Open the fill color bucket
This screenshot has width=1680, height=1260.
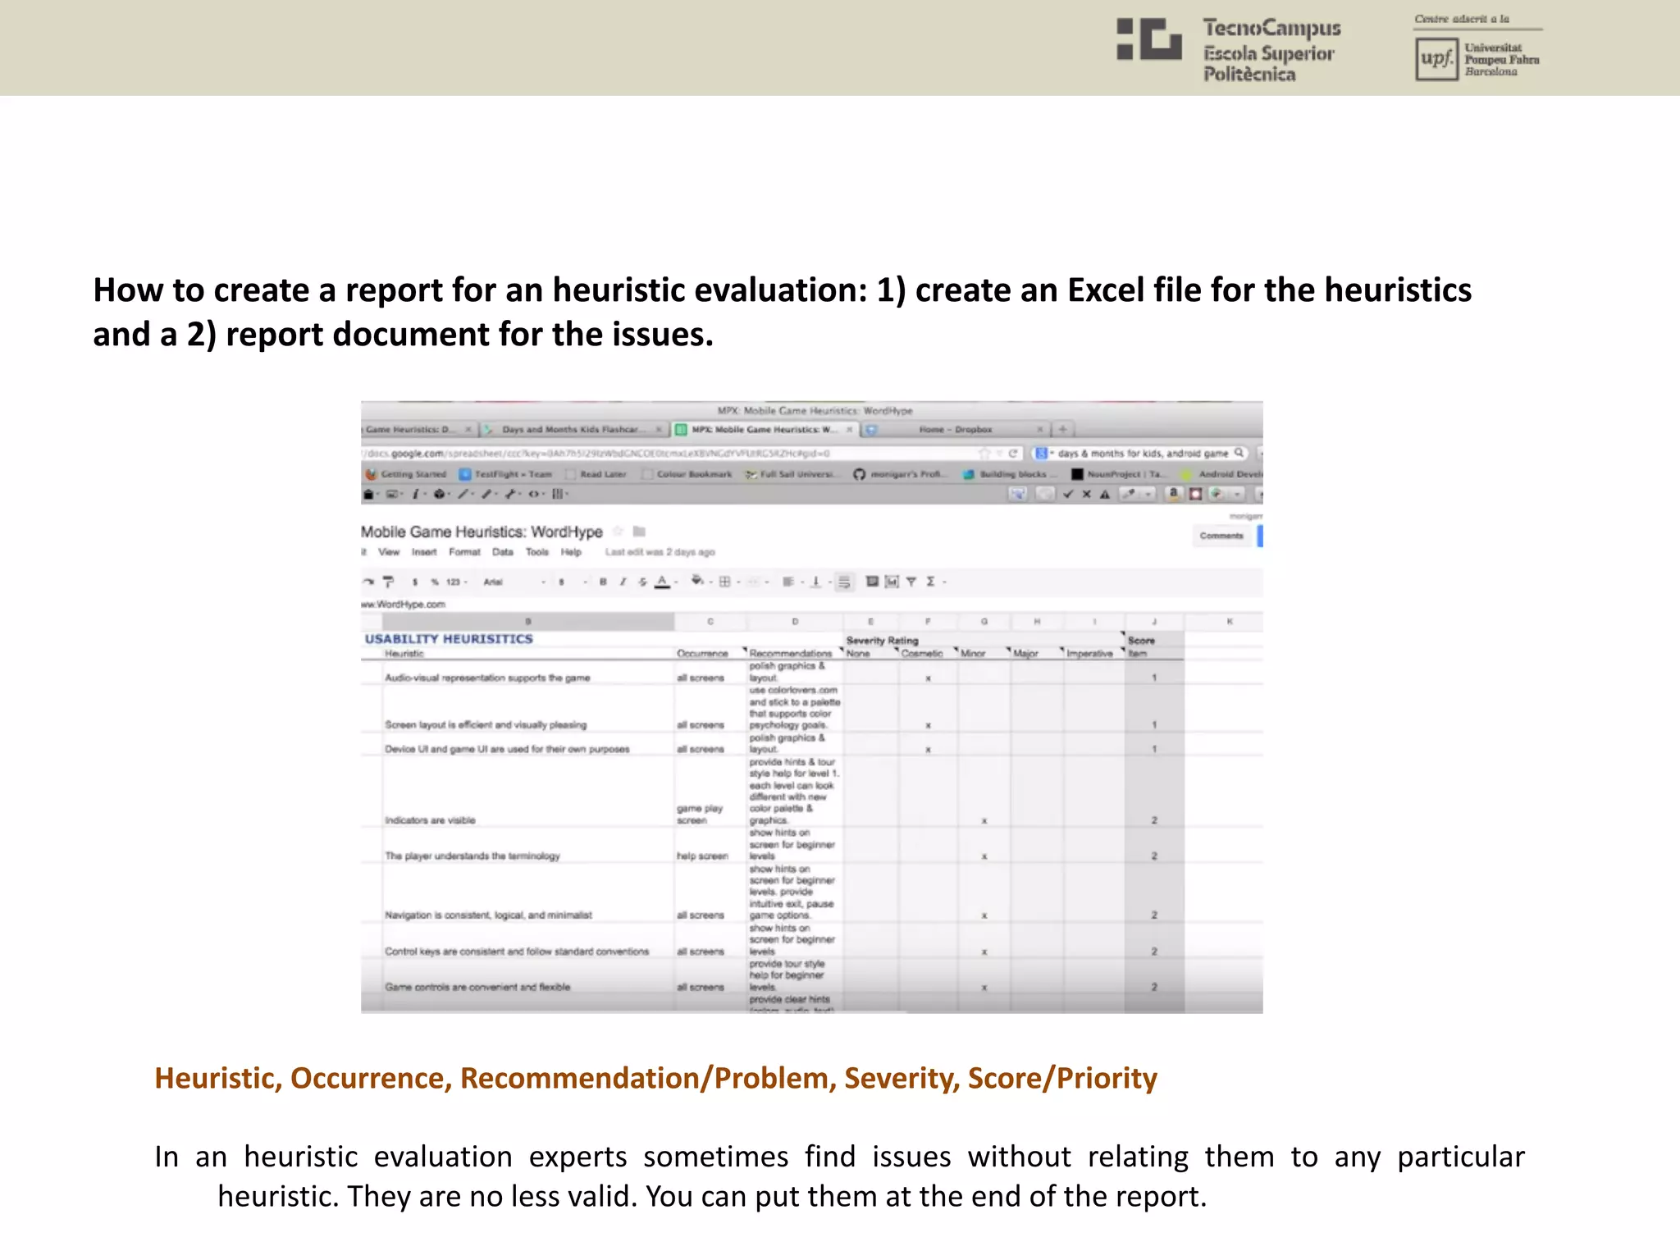[697, 581]
